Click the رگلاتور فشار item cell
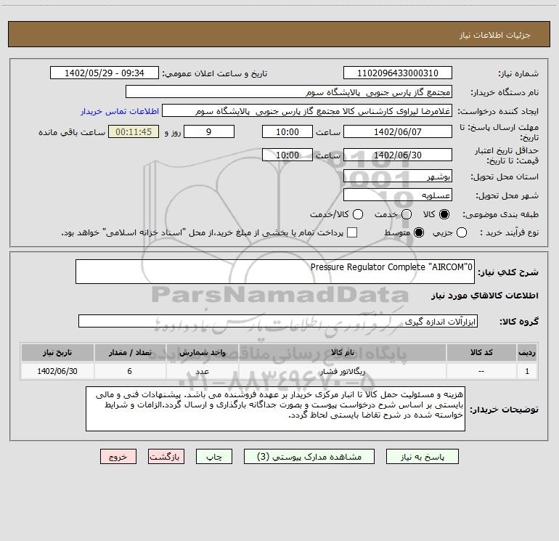Viewport: 559px width, 541px height. coord(342,371)
